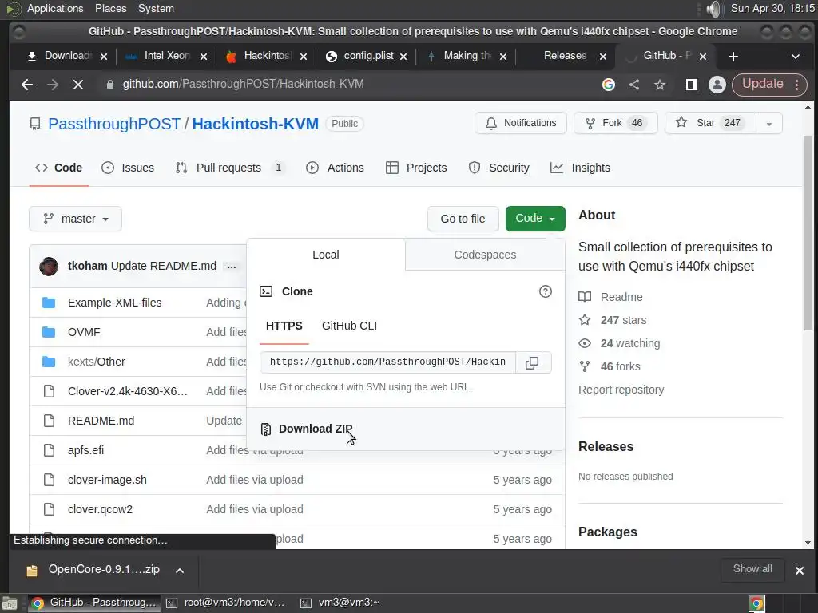Screen dimensions: 818x613
Task: Go to the Actions tab
Action: click(x=335, y=168)
